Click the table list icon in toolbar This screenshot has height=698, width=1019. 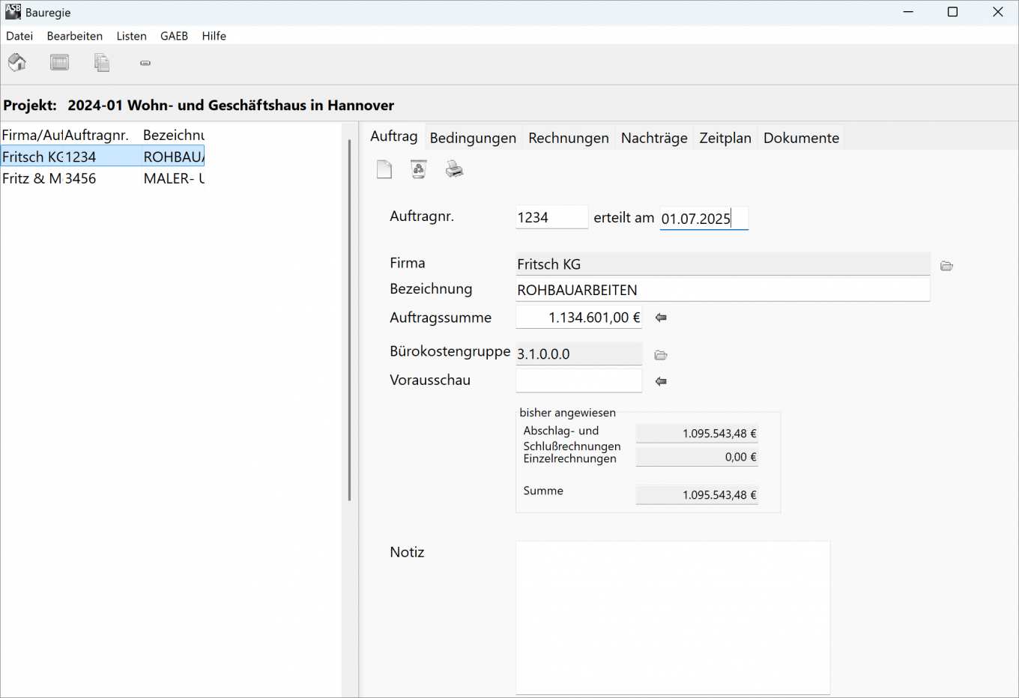click(59, 62)
